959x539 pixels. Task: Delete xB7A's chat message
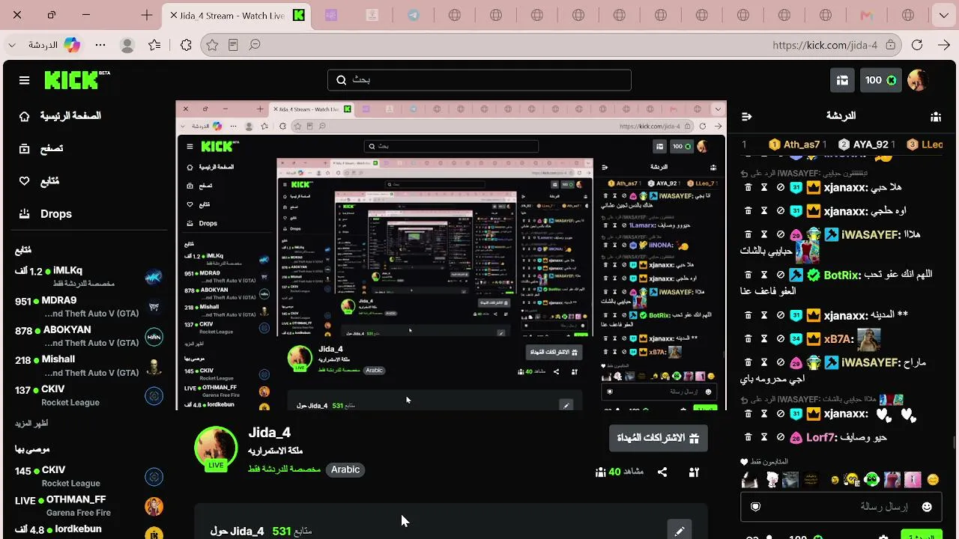tap(748, 338)
